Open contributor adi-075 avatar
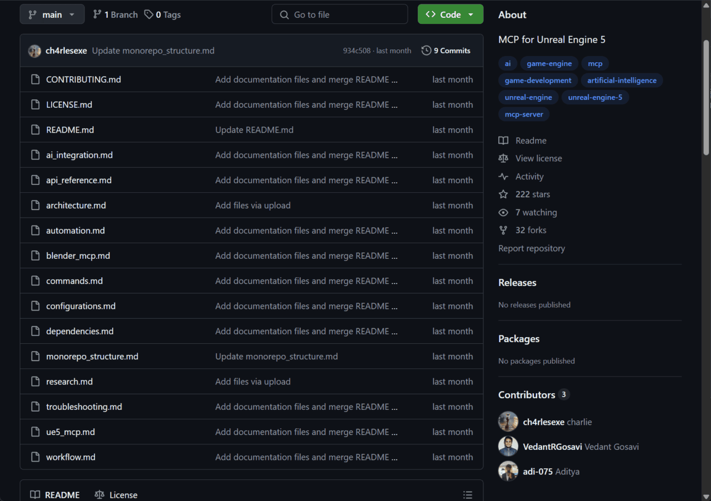 [x=508, y=471]
